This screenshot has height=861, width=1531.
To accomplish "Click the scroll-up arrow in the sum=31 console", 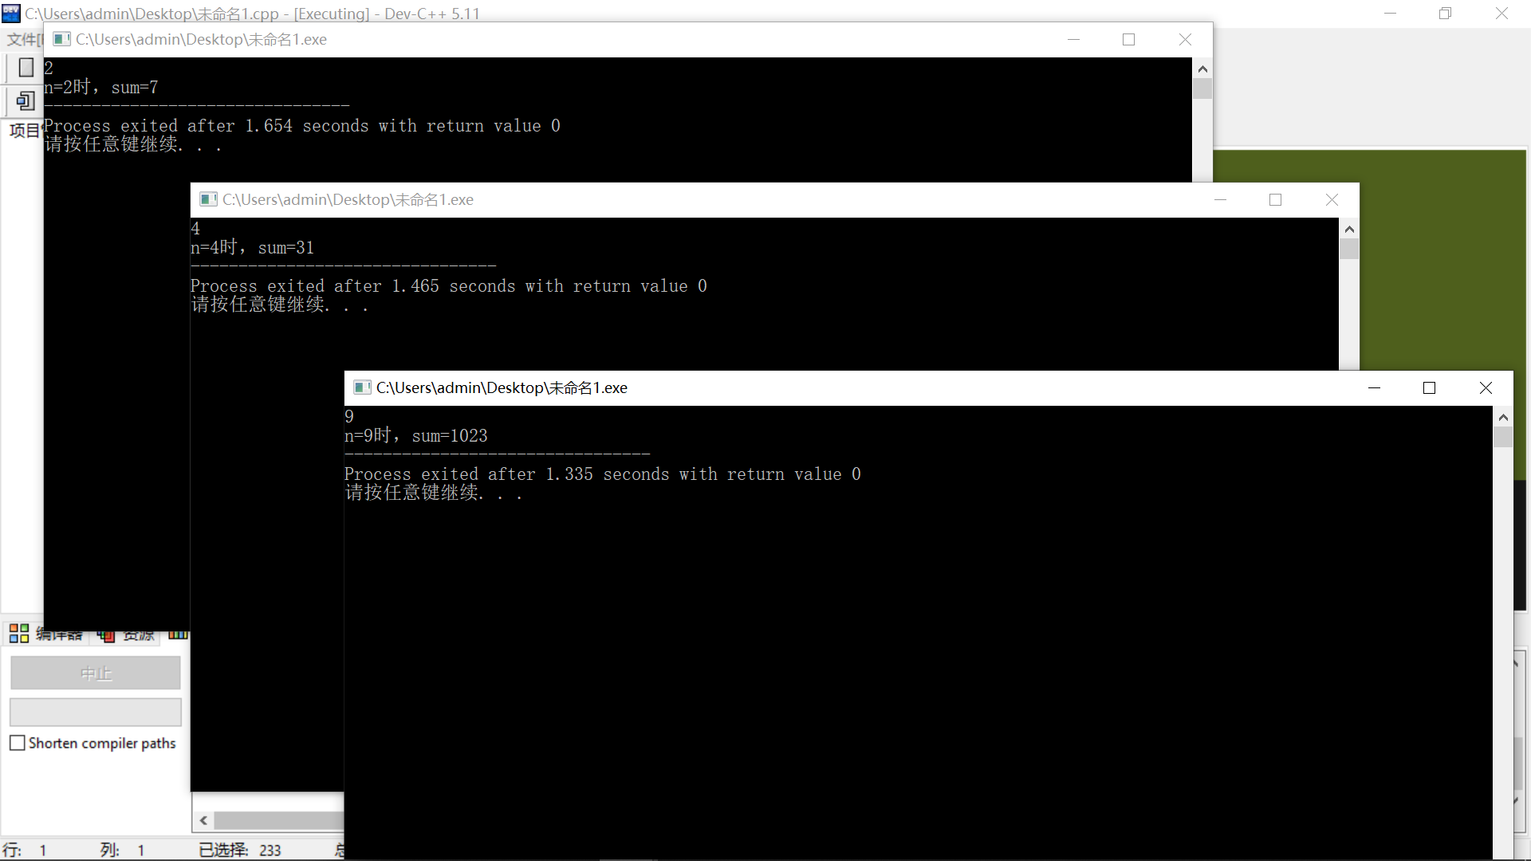I will [1349, 230].
